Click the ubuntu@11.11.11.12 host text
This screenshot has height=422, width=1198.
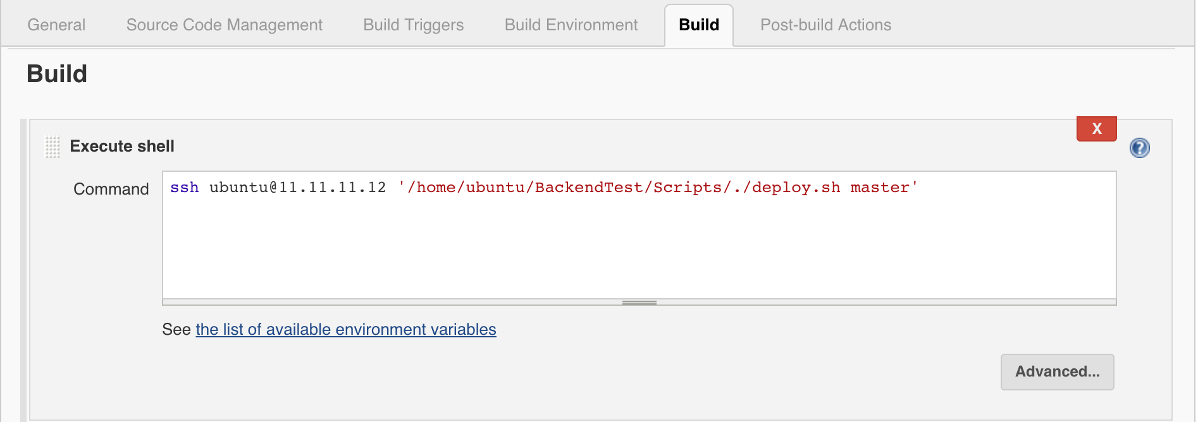[297, 188]
